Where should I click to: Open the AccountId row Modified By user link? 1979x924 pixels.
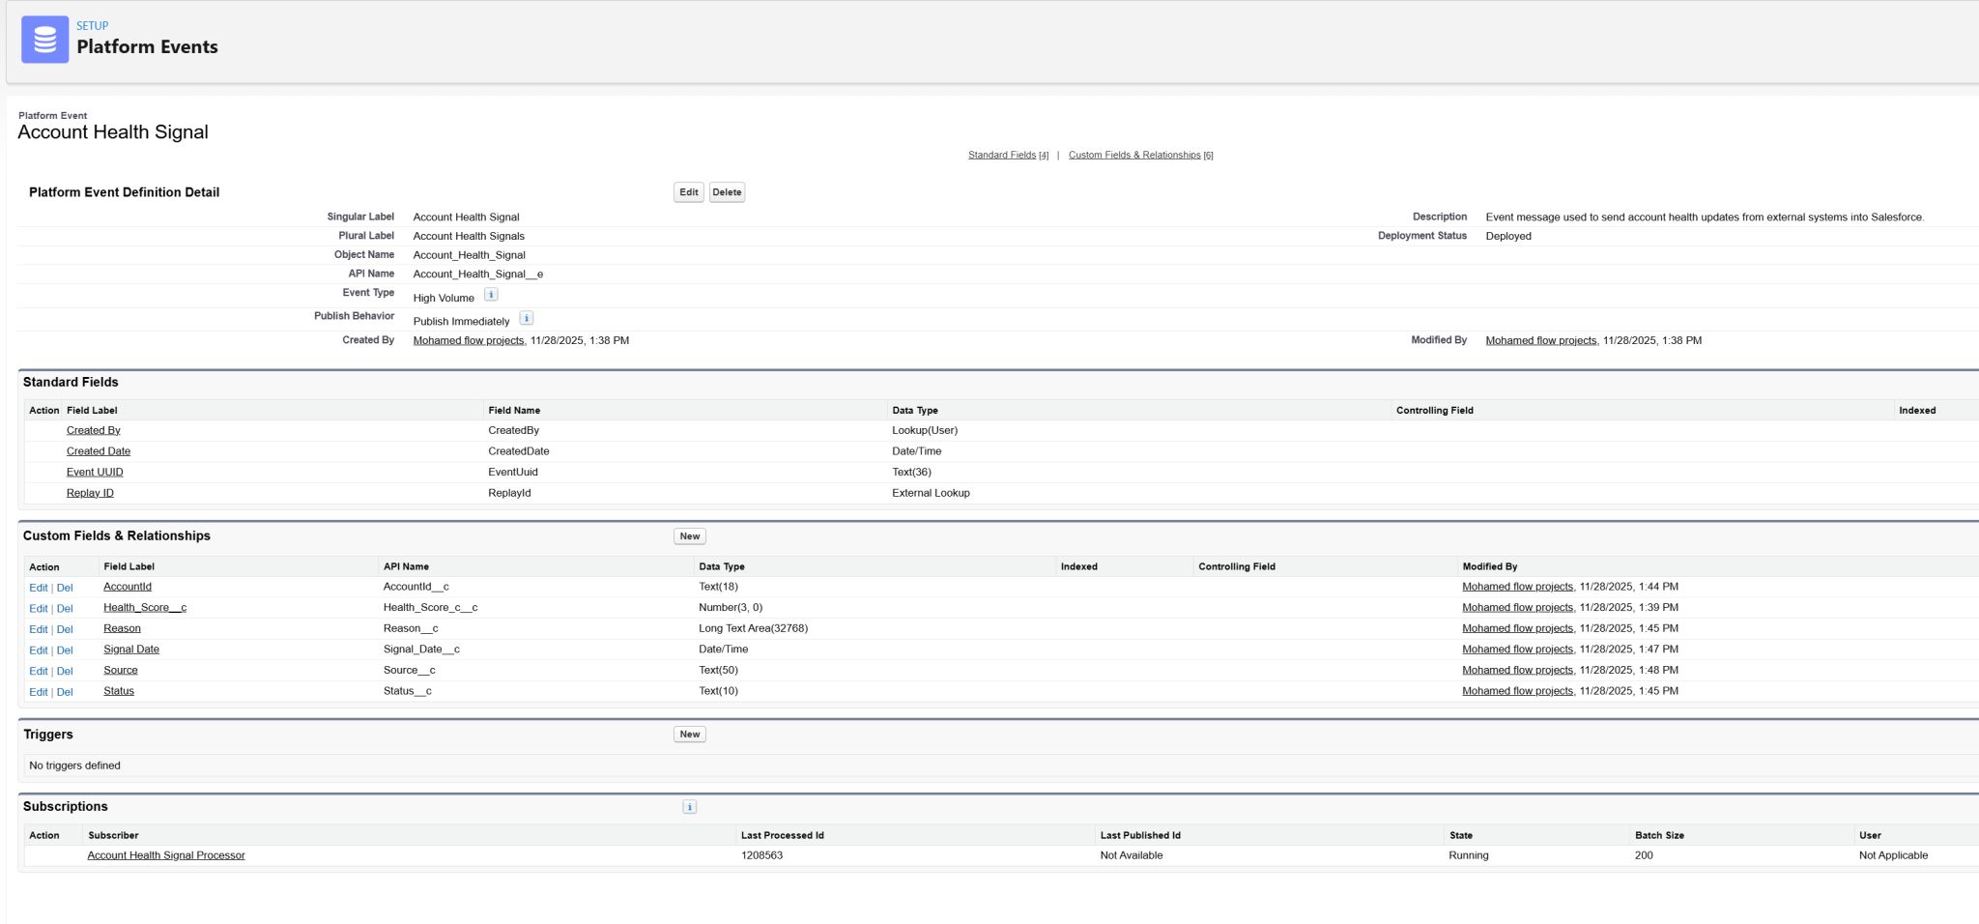pos(1518,587)
